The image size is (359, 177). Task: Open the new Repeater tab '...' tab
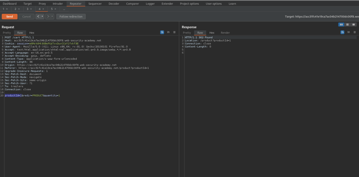click(64, 9)
